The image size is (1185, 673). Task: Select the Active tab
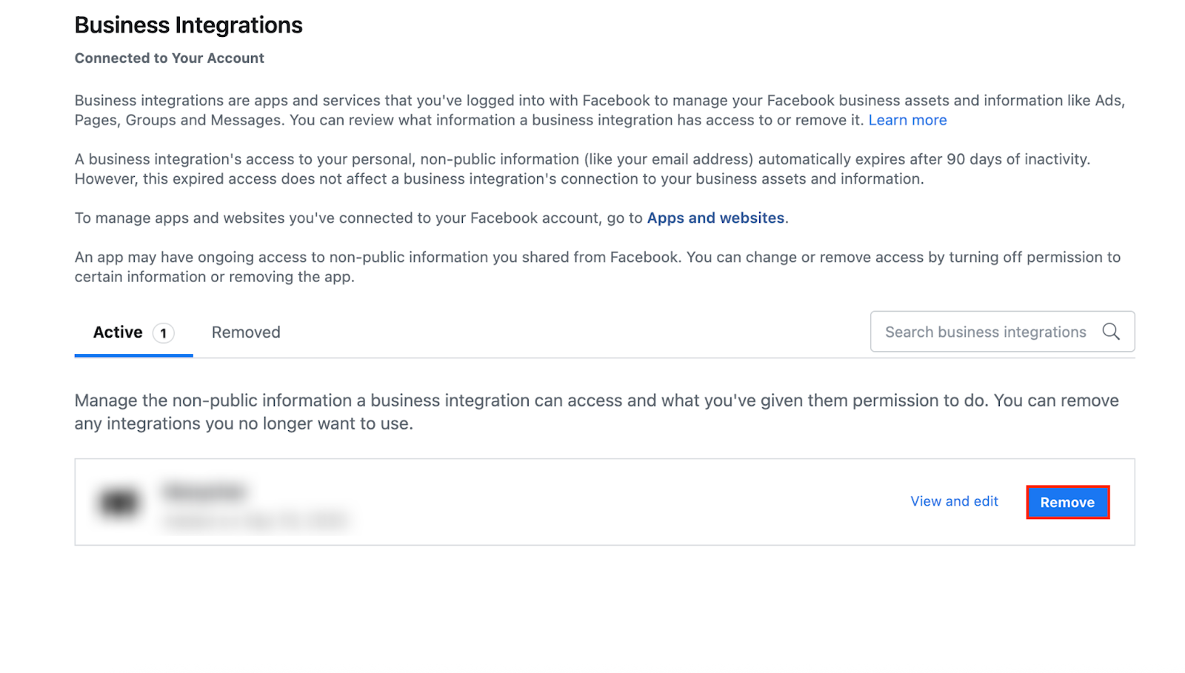118,332
